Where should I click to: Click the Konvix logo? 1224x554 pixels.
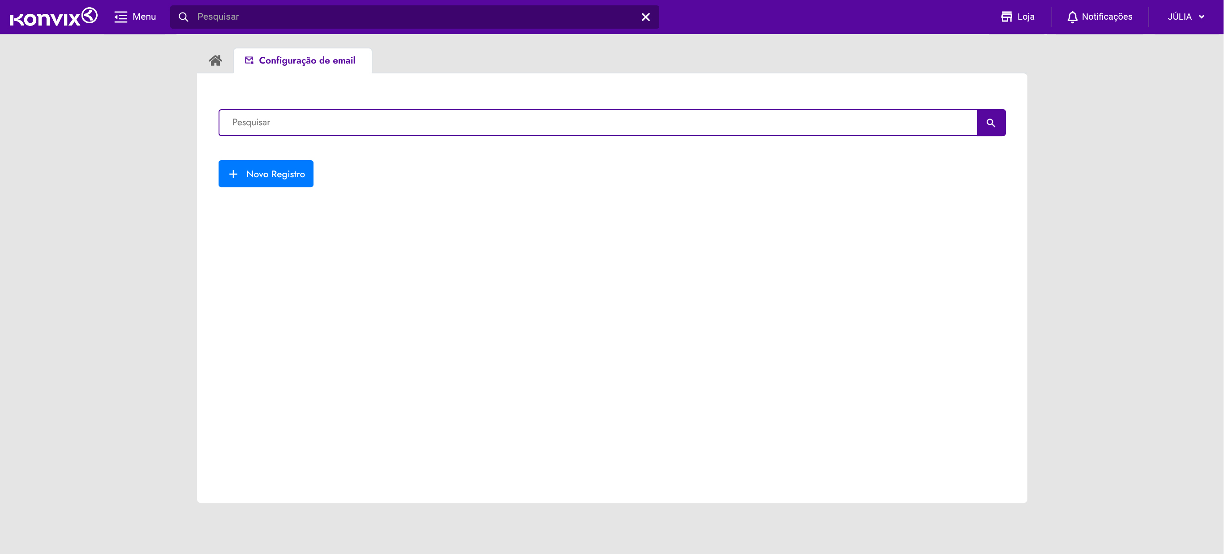[53, 17]
